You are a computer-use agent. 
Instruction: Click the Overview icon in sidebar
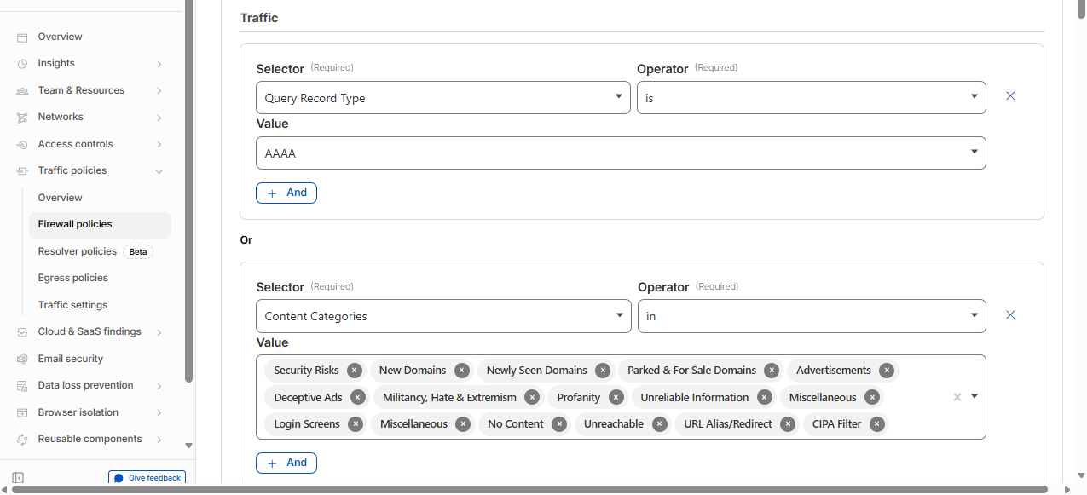coord(22,37)
